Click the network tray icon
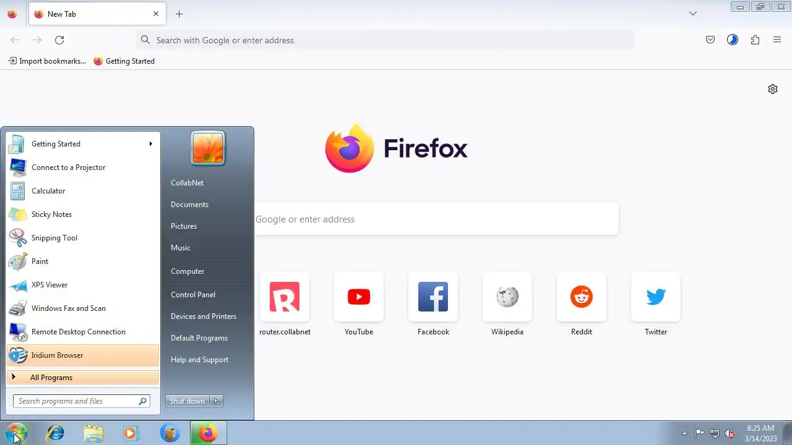Image resolution: width=792 pixels, height=445 pixels. [715, 433]
